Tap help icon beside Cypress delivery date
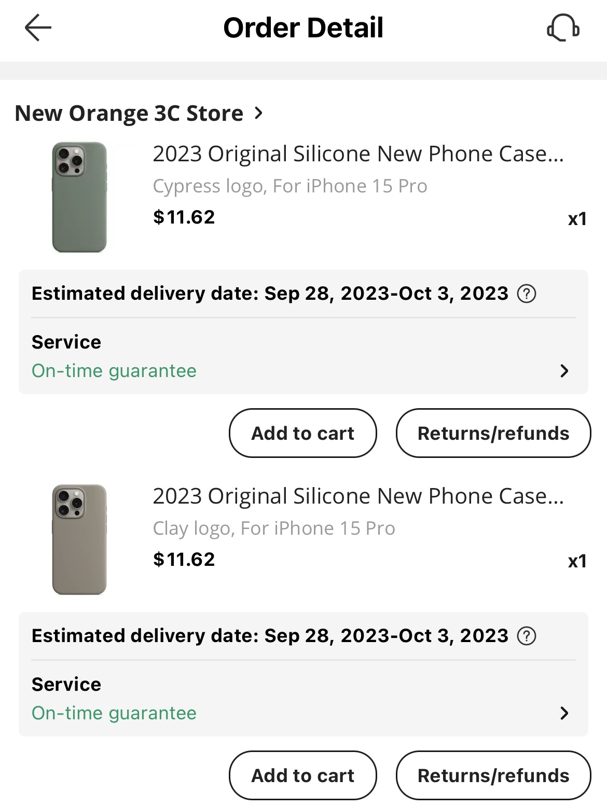 [x=527, y=294]
